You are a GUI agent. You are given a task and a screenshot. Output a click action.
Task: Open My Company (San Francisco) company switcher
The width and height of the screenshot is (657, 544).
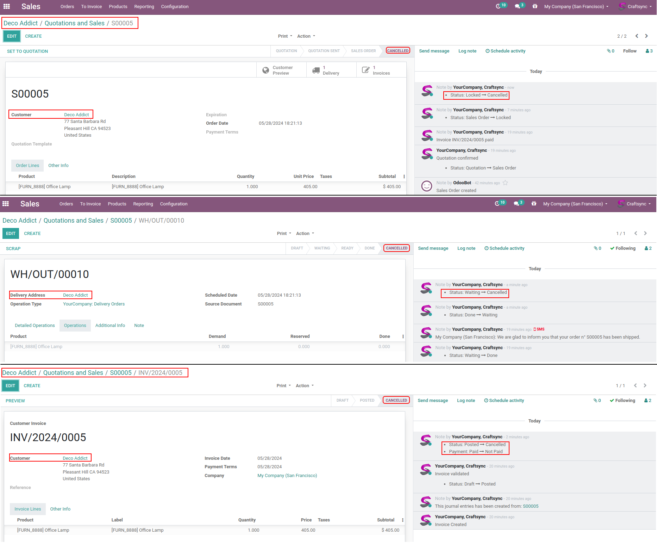click(x=576, y=6)
